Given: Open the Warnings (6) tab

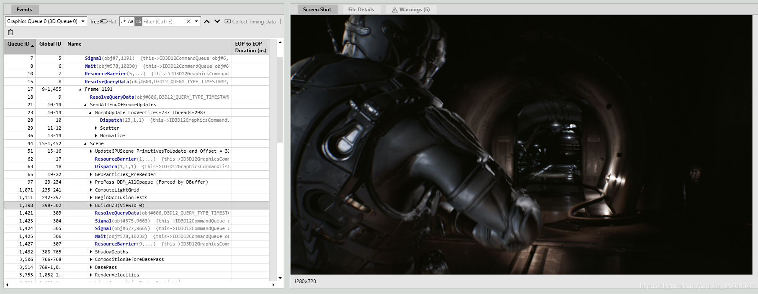Looking at the screenshot, I should coord(411,10).
